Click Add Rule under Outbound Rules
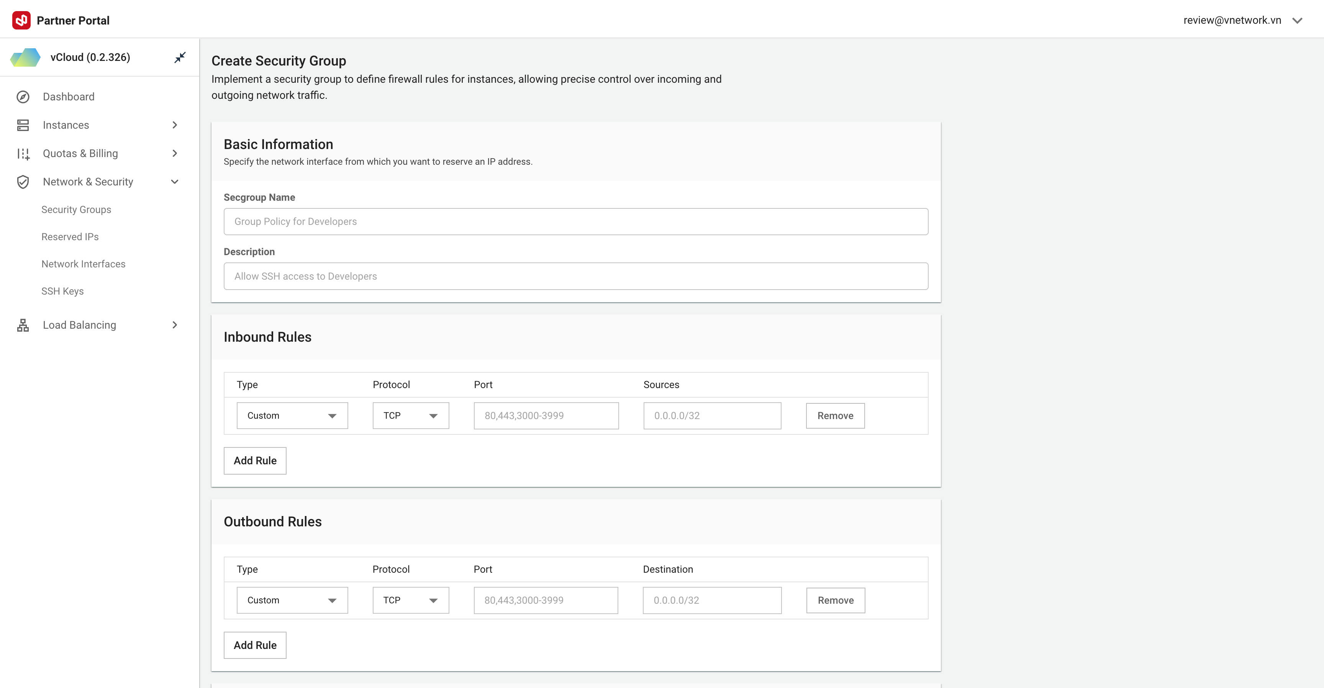Viewport: 1324px width, 688px height. pos(255,645)
